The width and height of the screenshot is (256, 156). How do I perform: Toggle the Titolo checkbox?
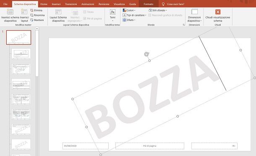(85, 12)
